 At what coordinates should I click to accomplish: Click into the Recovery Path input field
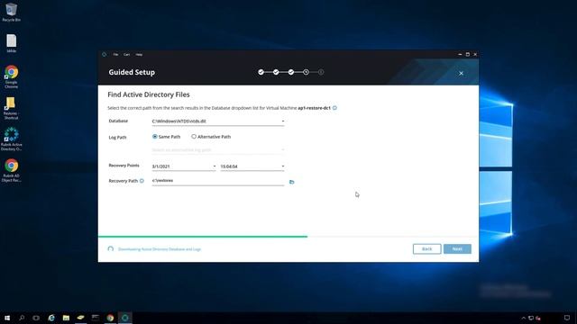(218, 181)
